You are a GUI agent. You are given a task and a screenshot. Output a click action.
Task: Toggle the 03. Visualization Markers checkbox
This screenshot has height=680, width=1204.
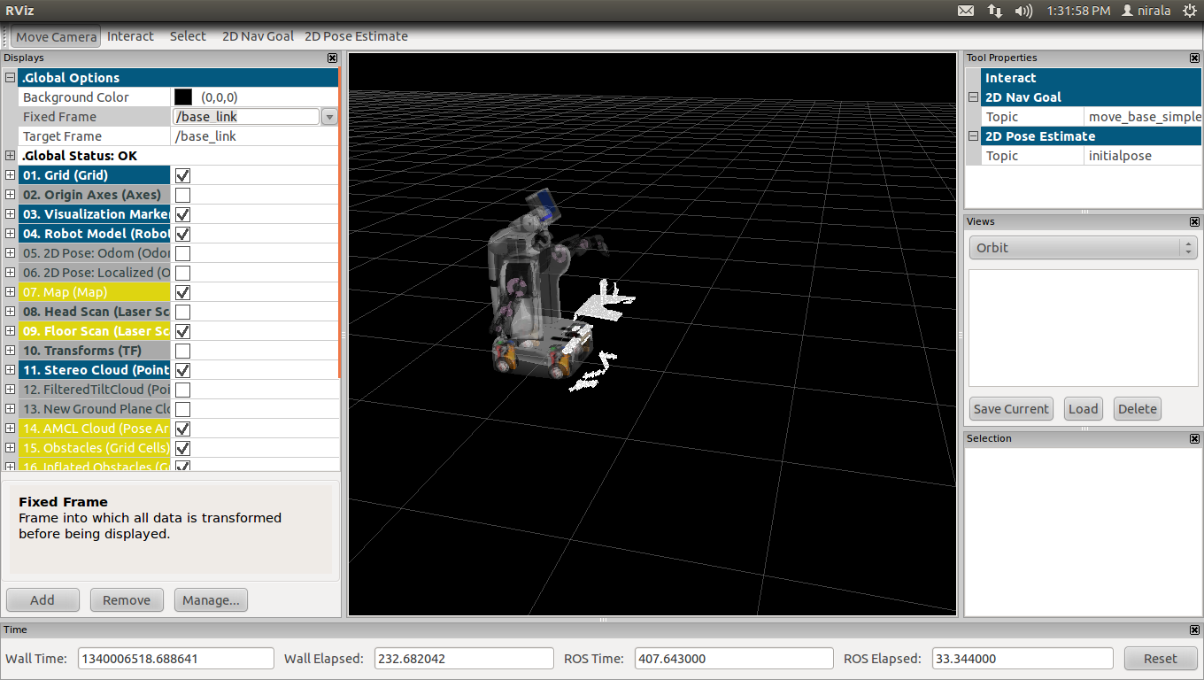click(182, 214)
